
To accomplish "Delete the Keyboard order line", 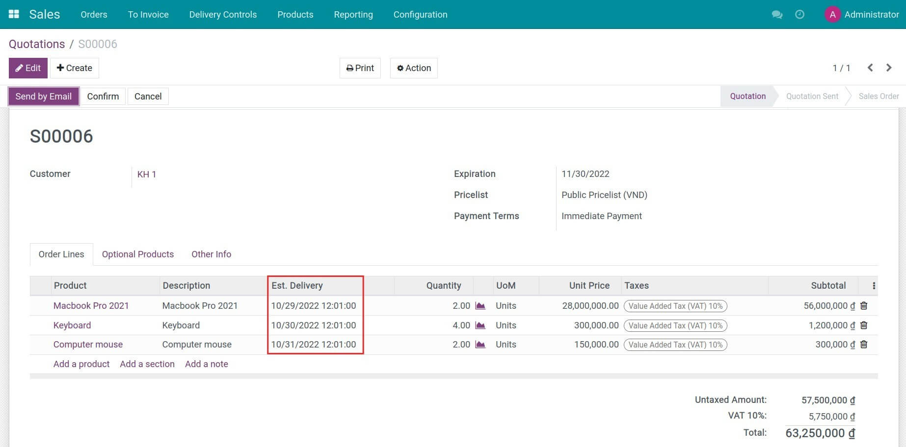I will pos(864,325).
